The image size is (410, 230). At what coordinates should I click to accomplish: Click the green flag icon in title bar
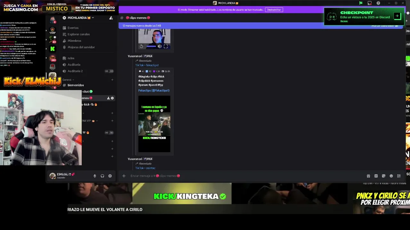point(361,3)
